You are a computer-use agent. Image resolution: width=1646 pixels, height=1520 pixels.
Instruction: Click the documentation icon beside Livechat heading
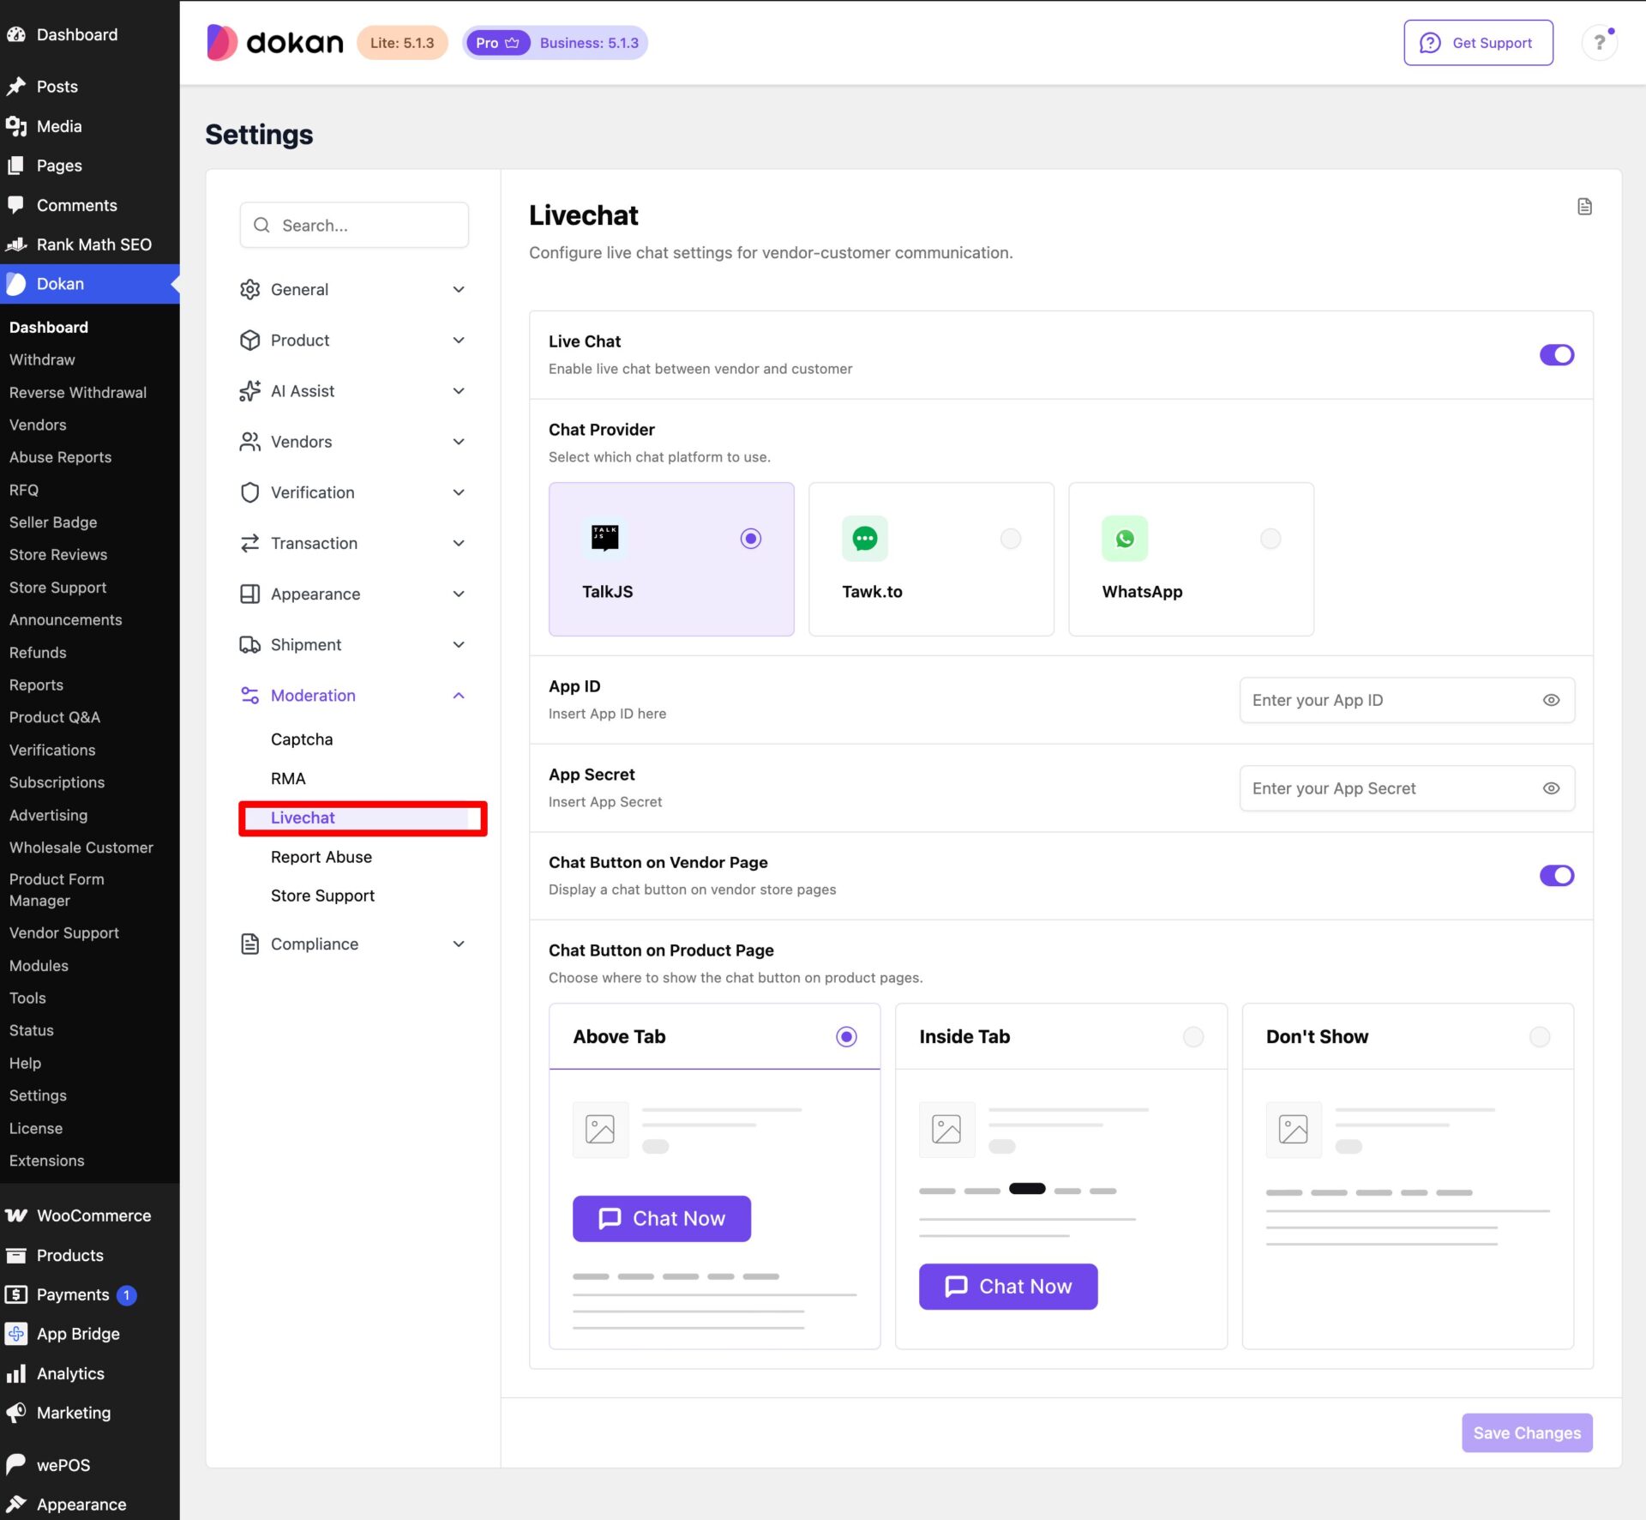[x=1584, y=207]
